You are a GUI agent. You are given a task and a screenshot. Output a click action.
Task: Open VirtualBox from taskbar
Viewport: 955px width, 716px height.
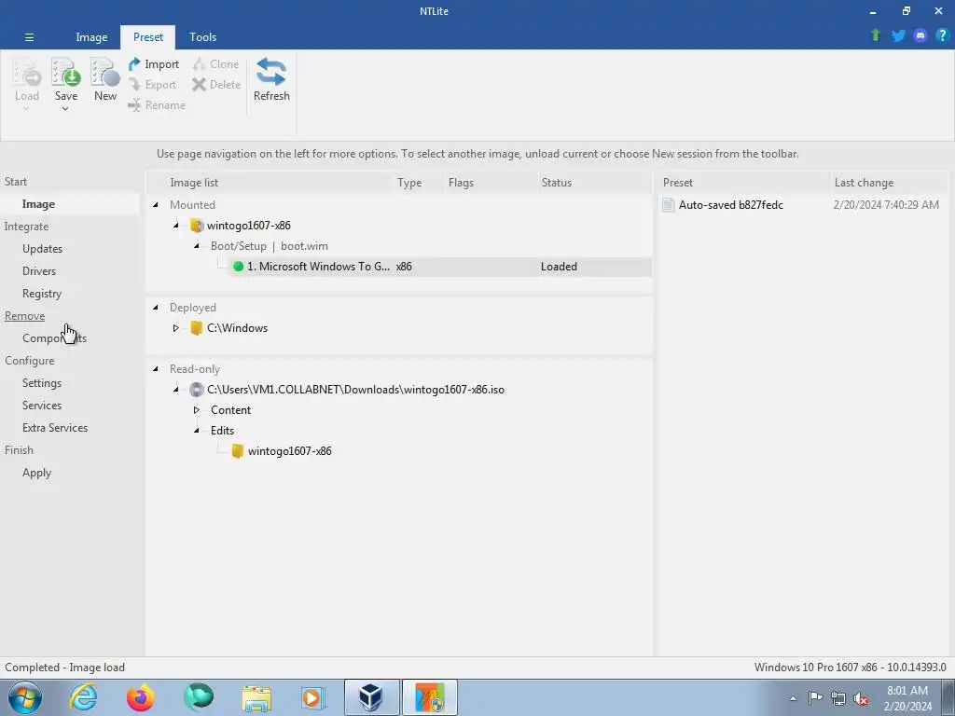point(371,697)
